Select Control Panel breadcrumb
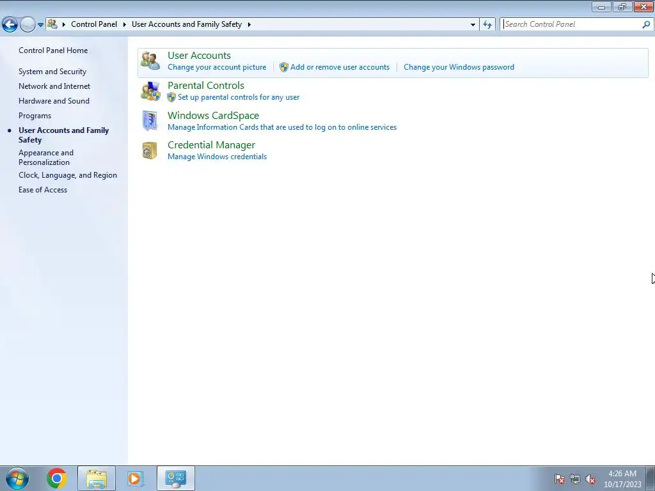The height and width of the screenshot is (491, 655). [94, 24]
